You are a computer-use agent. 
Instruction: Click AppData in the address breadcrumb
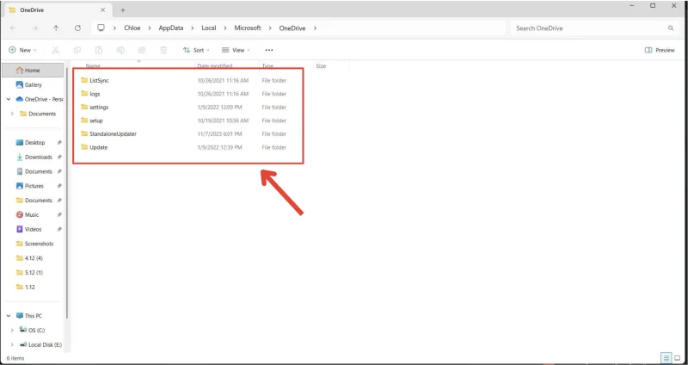[x=171, y=28]
